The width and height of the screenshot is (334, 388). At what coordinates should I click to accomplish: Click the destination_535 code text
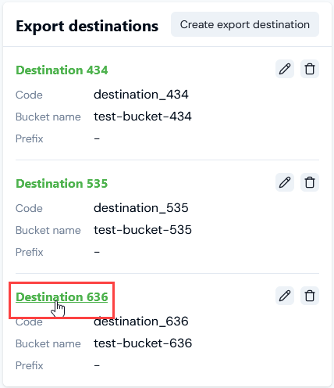[x=141, y=208]
